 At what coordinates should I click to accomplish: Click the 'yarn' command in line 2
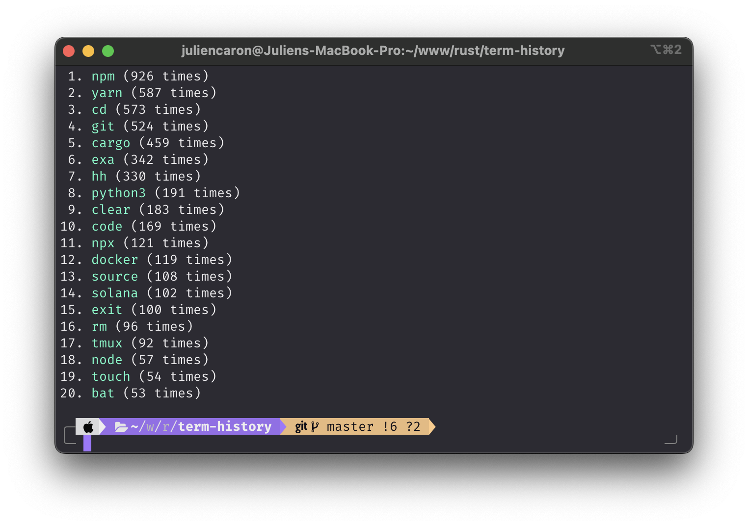[x=107, y=93]
